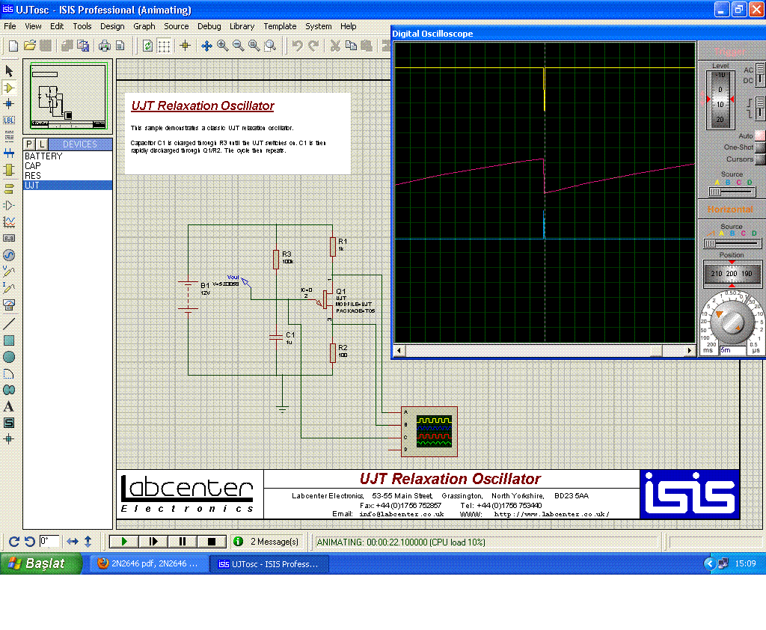This screenshot has height=630, width=766.
Task: Toggle the Cursors button on oscilloscope
Action: pos(760,159)
